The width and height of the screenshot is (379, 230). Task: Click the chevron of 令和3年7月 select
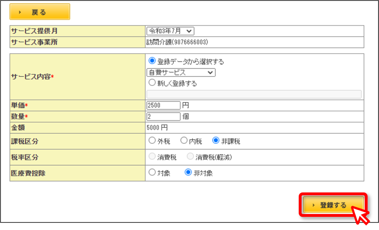[189, 31]
